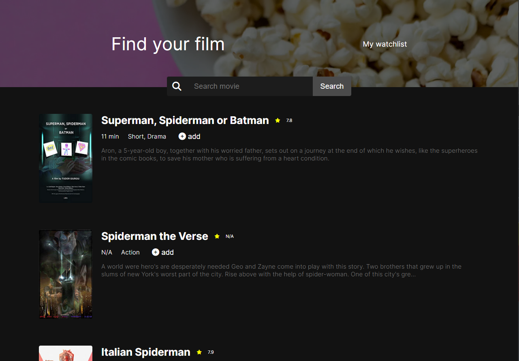Click the description starting 'A world were hero's'
This screenshot has width=519, height=361.
coord(282,270)
